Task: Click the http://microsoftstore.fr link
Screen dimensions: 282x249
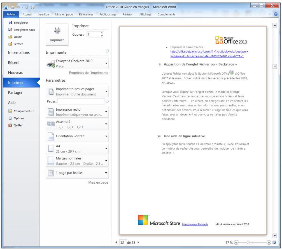Action: click(x=195, y=224)
